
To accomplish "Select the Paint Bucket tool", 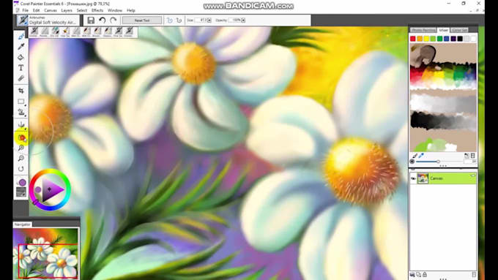I will (x=21, y=58).
